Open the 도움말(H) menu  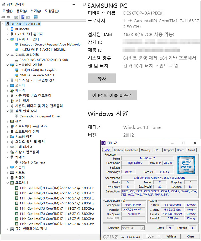[52, 11]
